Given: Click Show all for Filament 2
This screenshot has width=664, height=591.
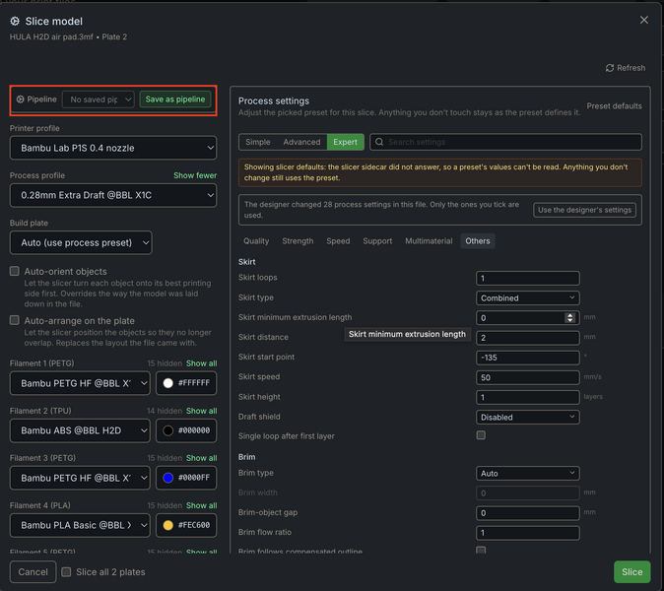Looking at the screenshot, I should 202,411.
